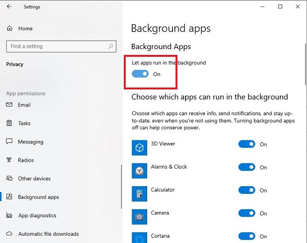Close the Settings window
This screenshot has height=243, width=307.
298,7
